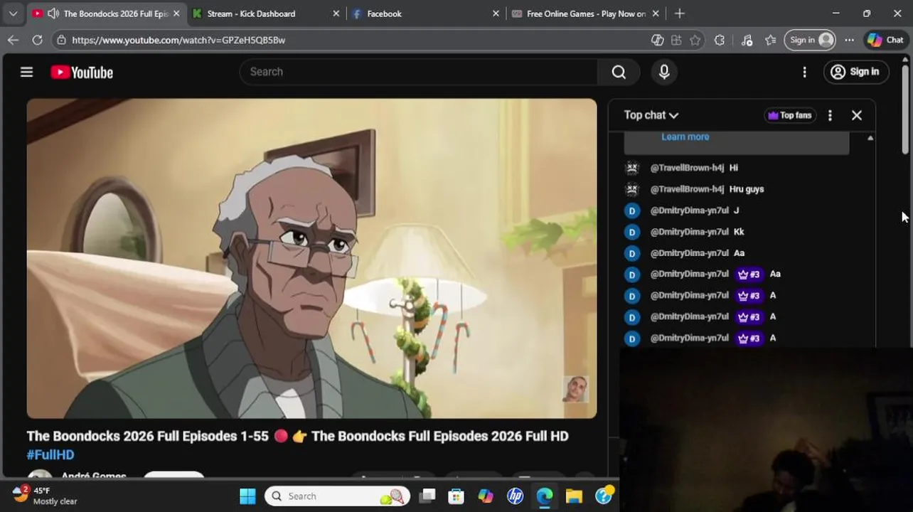Click the video title text
The height and width of the screenshot is (512, 913).
[297, 436]
